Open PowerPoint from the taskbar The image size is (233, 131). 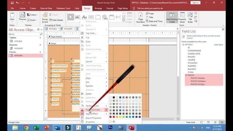[47, 128]
